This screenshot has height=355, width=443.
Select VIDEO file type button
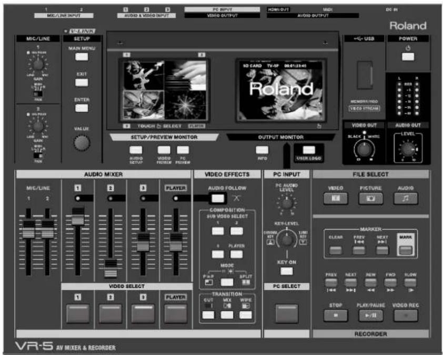pyautogui.click(x=336, y=199)
